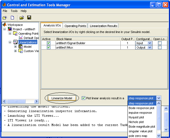Click the Model node icon in tree
Screen dimensions: 170x138
(20, 47)
